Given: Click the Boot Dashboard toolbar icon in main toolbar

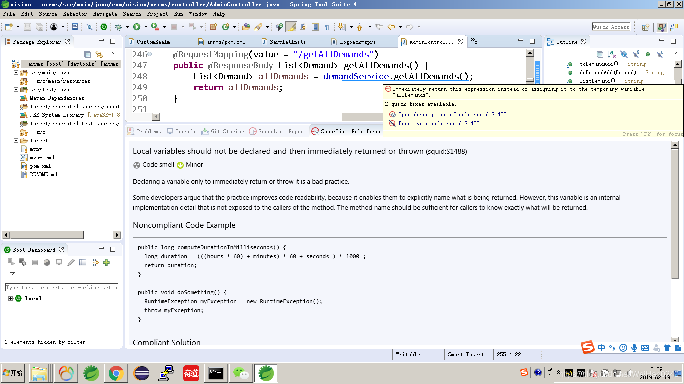Looking at the screenshot, I should click(104, 27).
